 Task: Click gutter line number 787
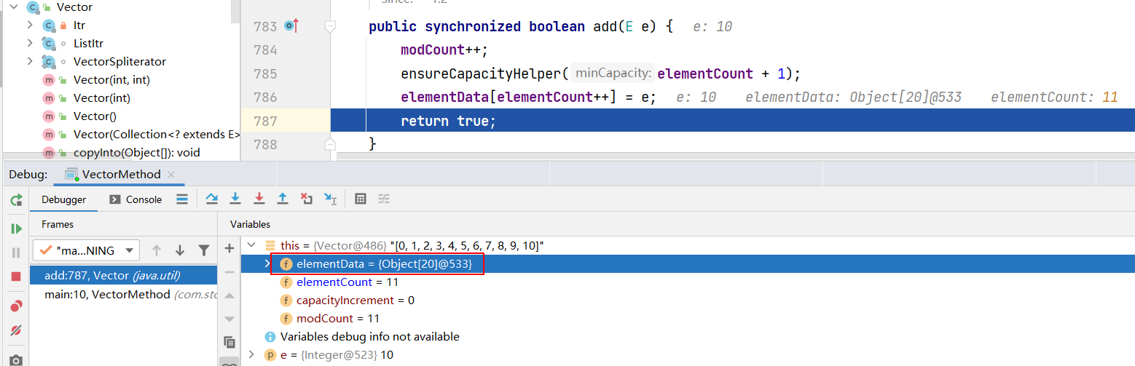pyautogui.click(x=264, y=121)
